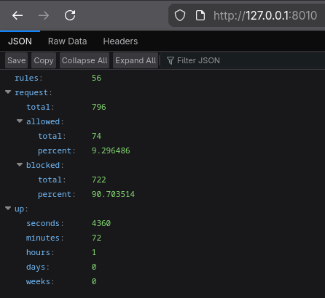Click the weeks key label
Screen dimensions: 325x298
38,281
